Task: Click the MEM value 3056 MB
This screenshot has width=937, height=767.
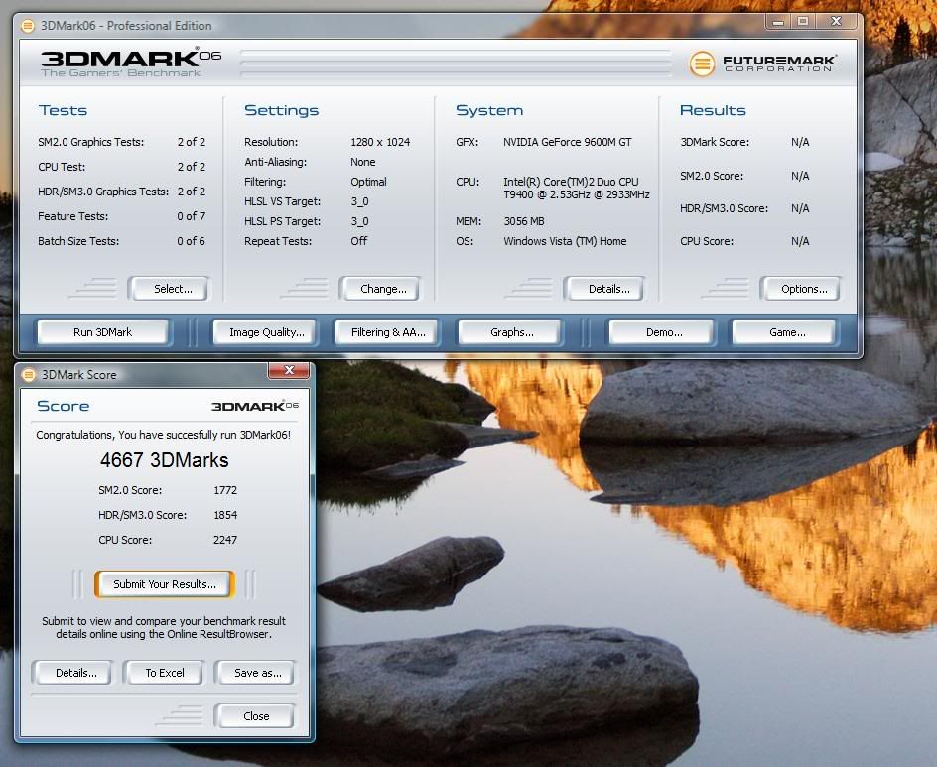Action: coord(523,221)
